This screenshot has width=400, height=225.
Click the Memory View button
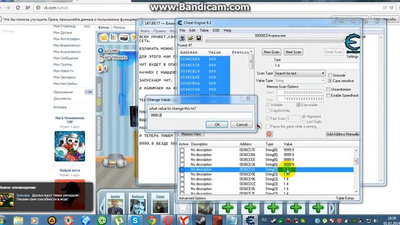point(191,134)
